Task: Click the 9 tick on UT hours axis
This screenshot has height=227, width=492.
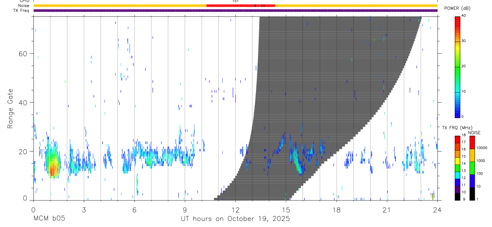Action: point(185,209)
